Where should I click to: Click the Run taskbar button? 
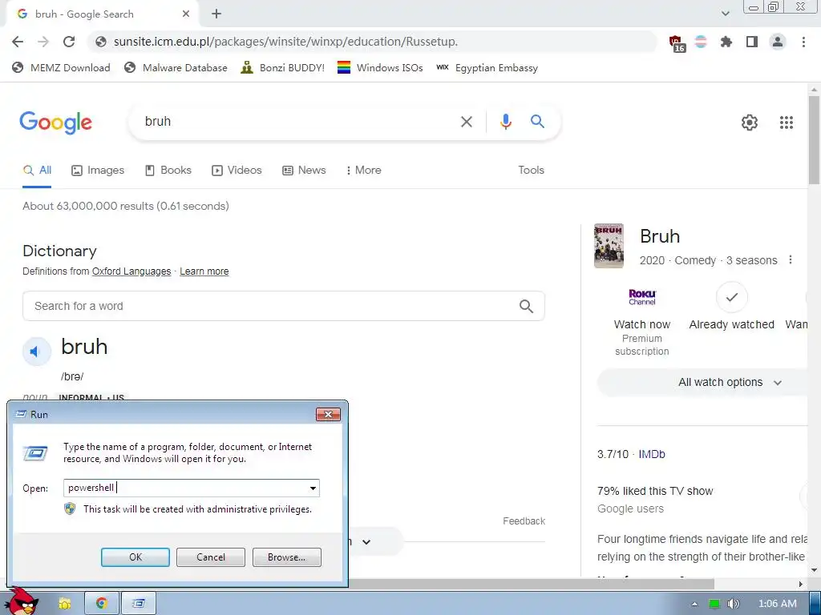click(138, 604)
